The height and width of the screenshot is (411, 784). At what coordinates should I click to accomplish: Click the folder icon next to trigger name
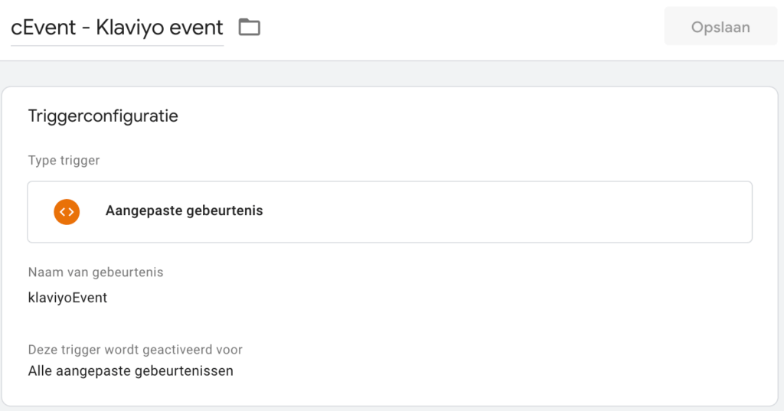point(250,28)
